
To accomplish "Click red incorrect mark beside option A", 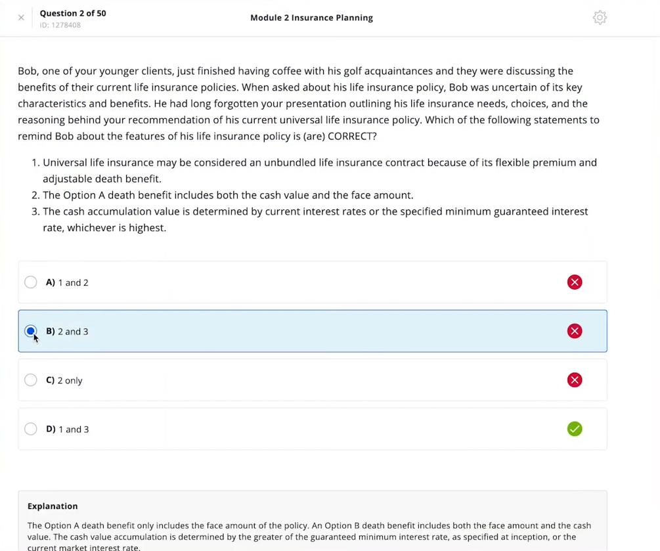I will 574,282.
